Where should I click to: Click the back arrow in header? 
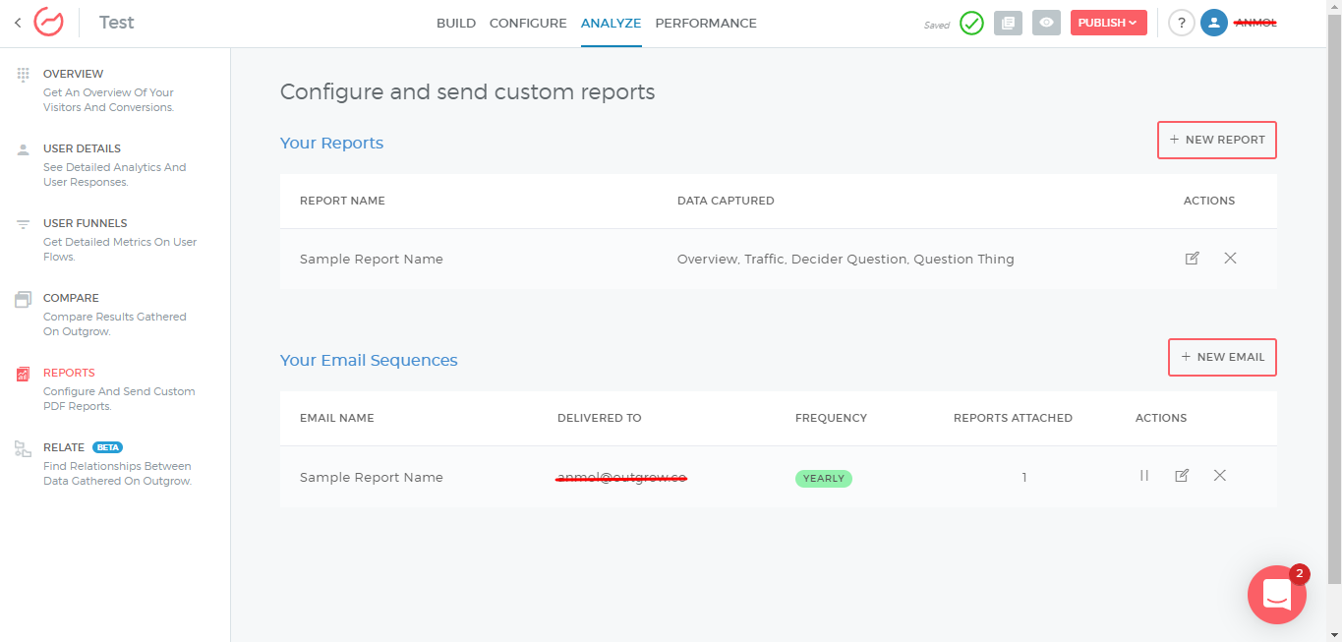click(18, 23)
